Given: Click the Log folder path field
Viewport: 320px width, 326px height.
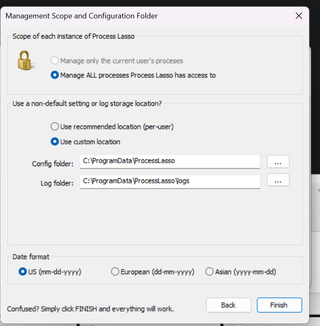Looking at the screenshot, I should 170,182.
